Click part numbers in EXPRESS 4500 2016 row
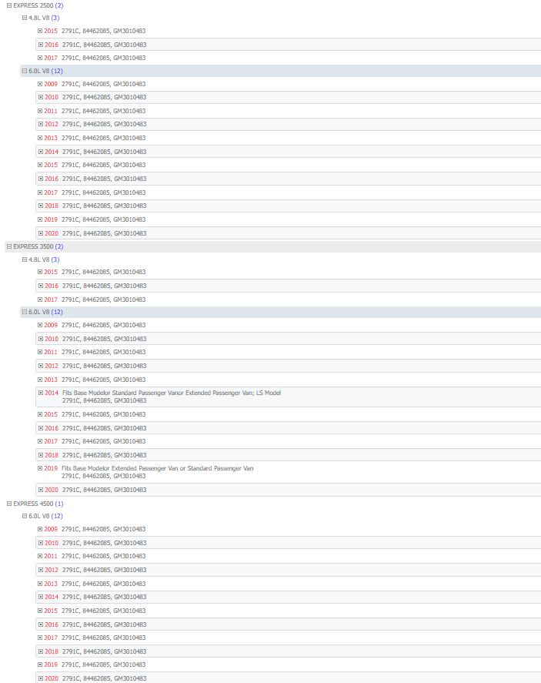 pyautogui.click(x=104, y=624)
